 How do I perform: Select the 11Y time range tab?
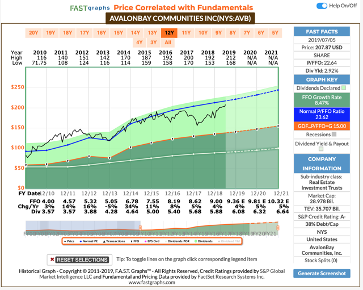(186, 33)
